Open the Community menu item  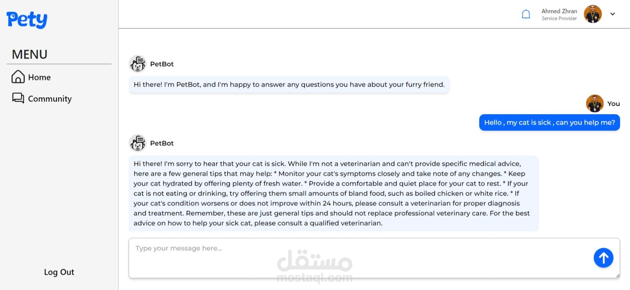point(42,98)
